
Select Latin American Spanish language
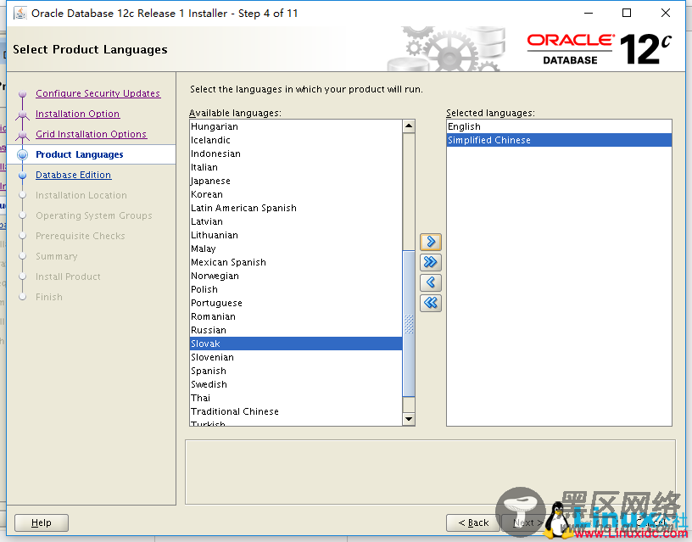[296, 208]
